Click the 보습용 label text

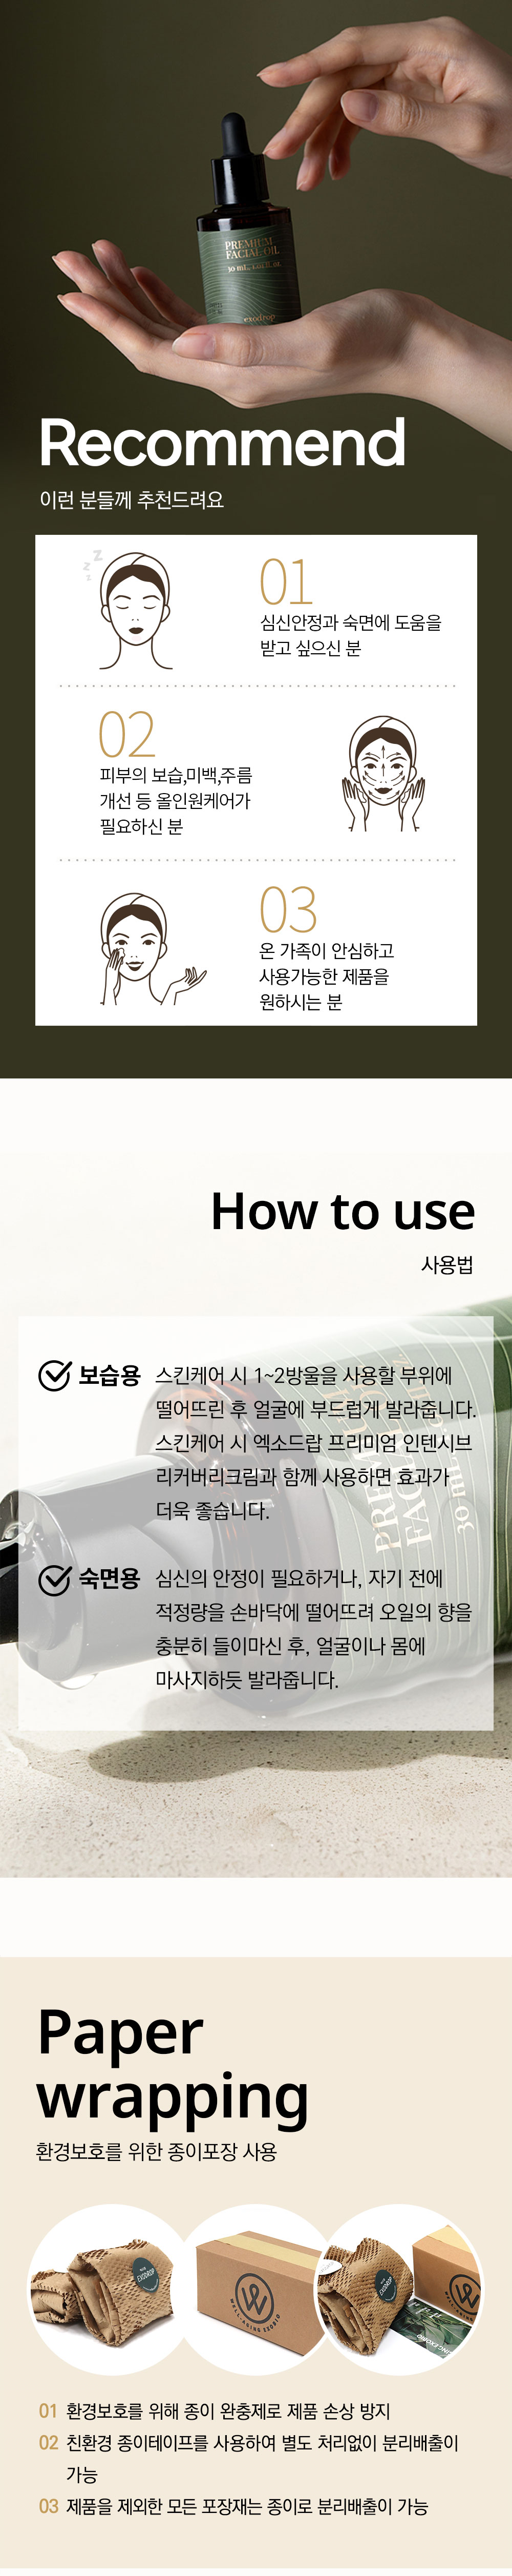(109, 1376)
